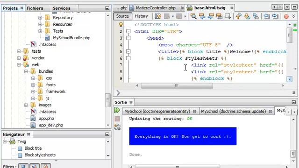Open editor tabs dropdown list arrow
The height and width of the screenshot is (168, 299).
(287, 7)
